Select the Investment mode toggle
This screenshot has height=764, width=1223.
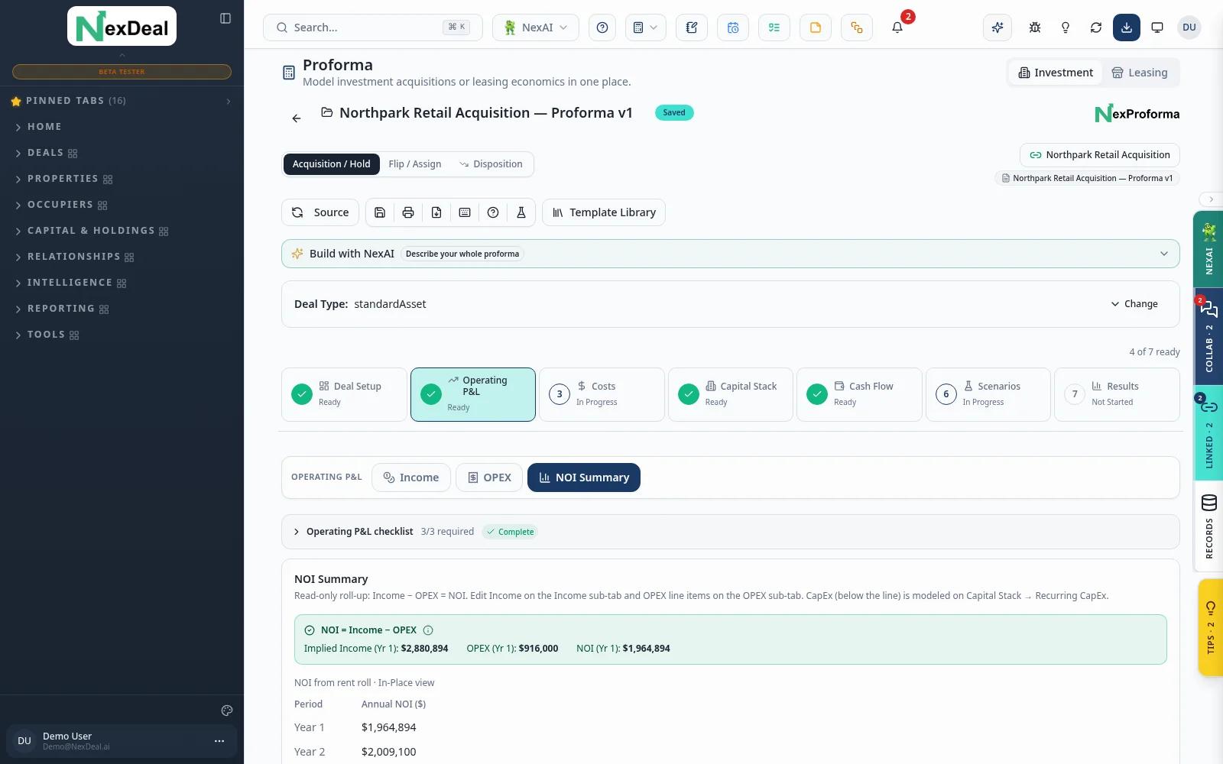coord(1056,73)
